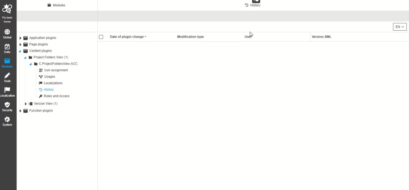The height and width of the screenshot is (190, 409).
Task: Expand the Version View node
Action: [26, 104]
